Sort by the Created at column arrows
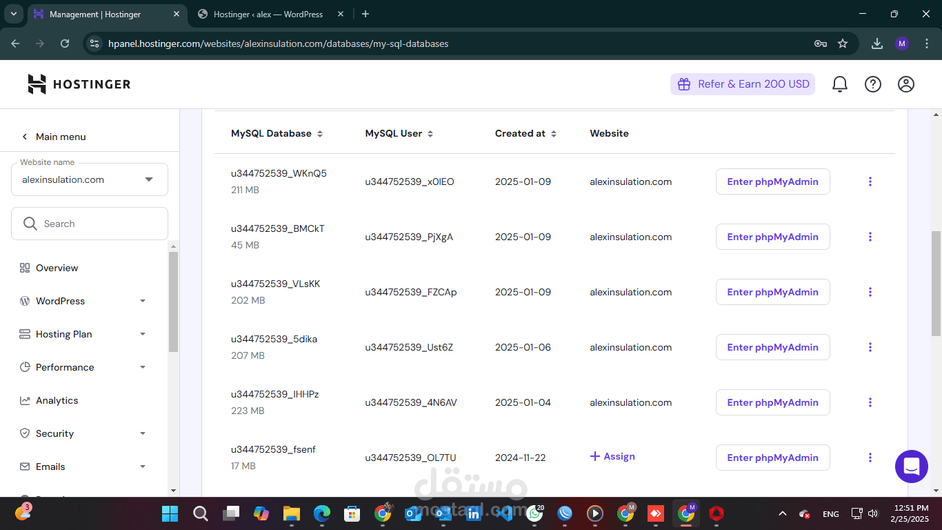942x530 pixels. 554,134
